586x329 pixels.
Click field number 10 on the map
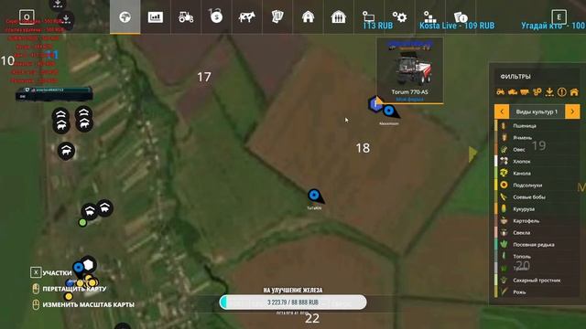7,60
